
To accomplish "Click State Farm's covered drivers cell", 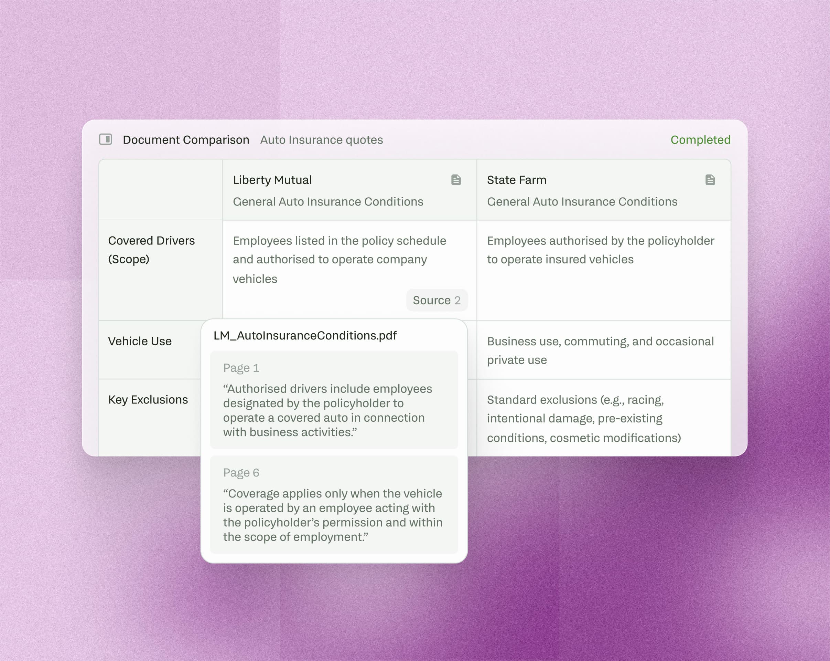I will 600,250.
